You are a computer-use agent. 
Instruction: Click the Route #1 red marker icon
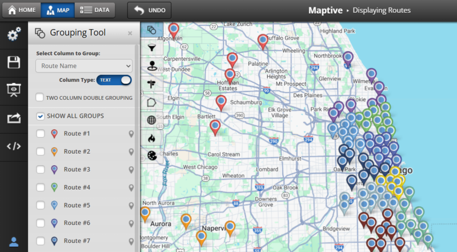click(x=54, y=134)
